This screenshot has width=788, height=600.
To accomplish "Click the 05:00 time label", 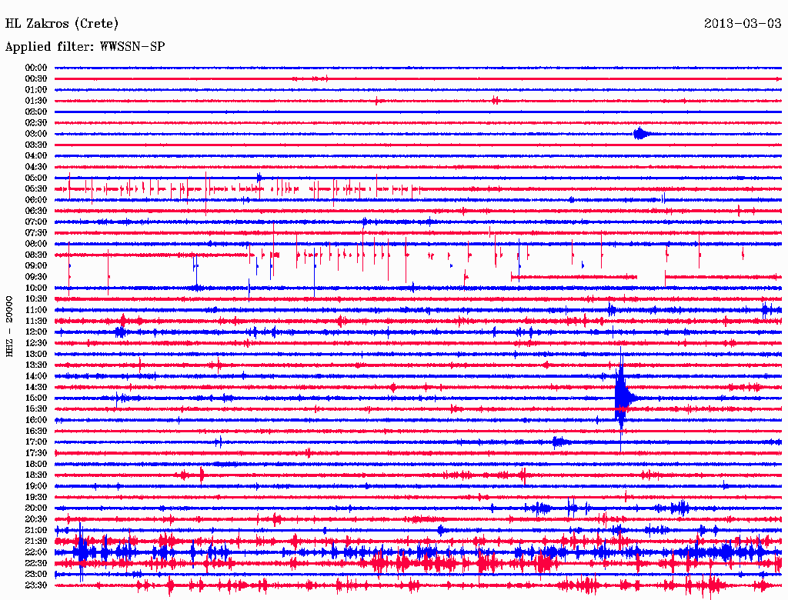I will tap(36, 178).
